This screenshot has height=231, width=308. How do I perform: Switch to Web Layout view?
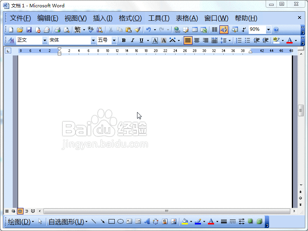(x=13, y=211)
